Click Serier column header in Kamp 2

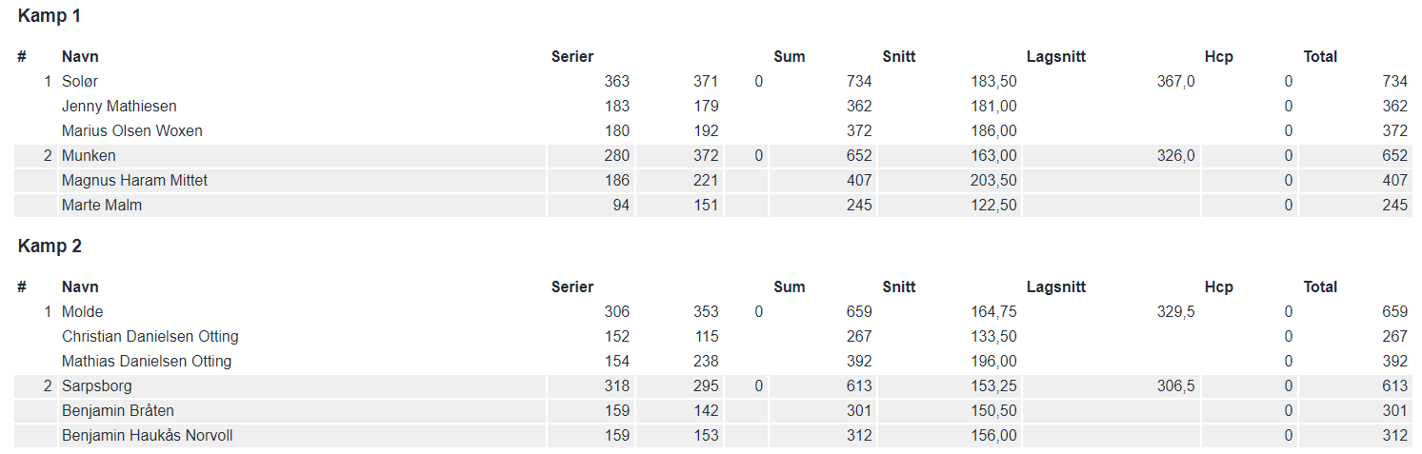point(572,287)
